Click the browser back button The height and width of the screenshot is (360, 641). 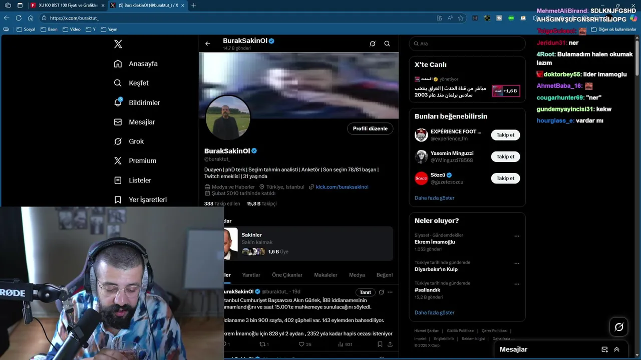pyautogui.click(x=7, y=18)
